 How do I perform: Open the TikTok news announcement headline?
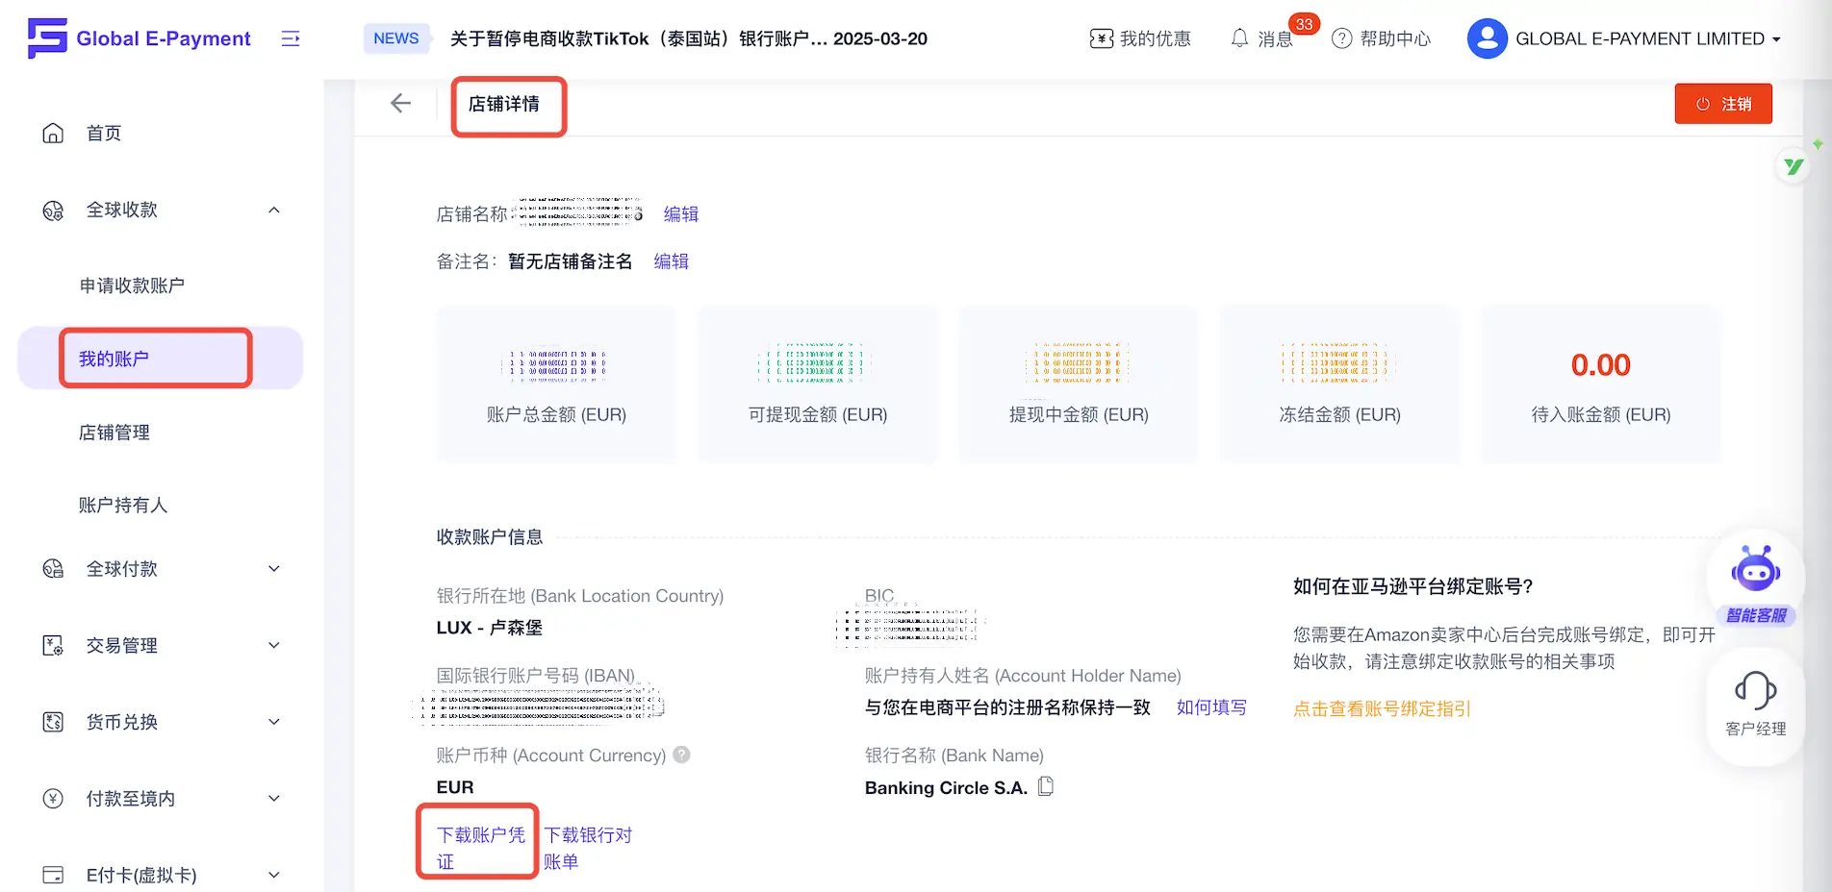(689, 38)
